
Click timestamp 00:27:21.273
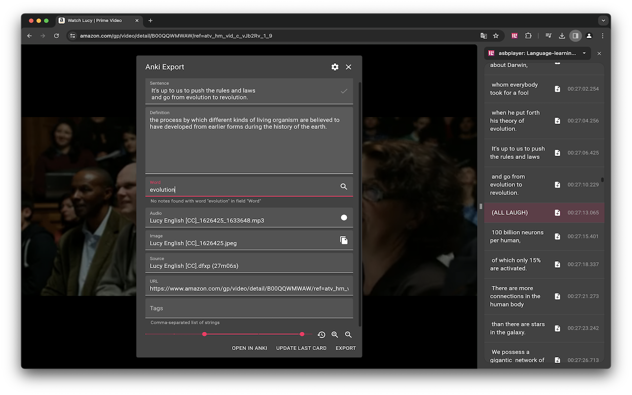[583, 296]
